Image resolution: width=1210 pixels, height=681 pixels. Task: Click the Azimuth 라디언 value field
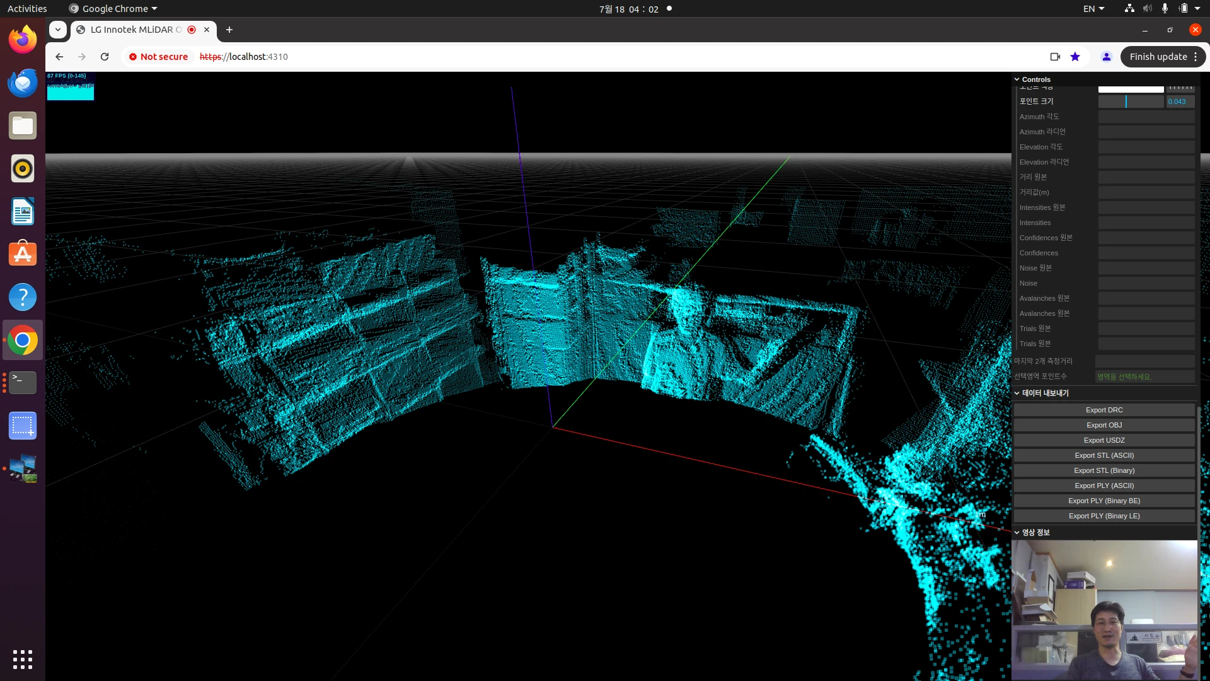pos(1146,132)
